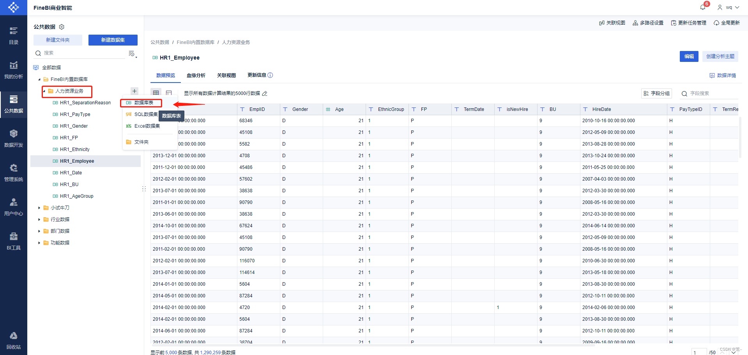Image resolution: width=748 pixels, height=355 pixels.
Task: Click the 新建数据集 button
Action: pyautogui.click(x=113, y=40)
